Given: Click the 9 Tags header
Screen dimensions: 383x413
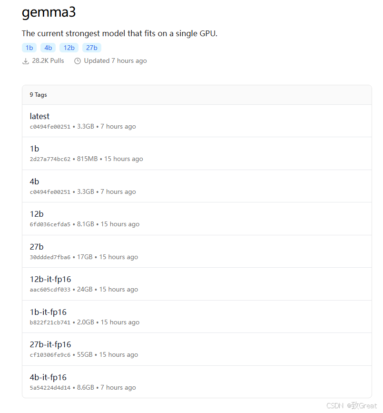Looking at the screenshot, I should tap(38, 94).
